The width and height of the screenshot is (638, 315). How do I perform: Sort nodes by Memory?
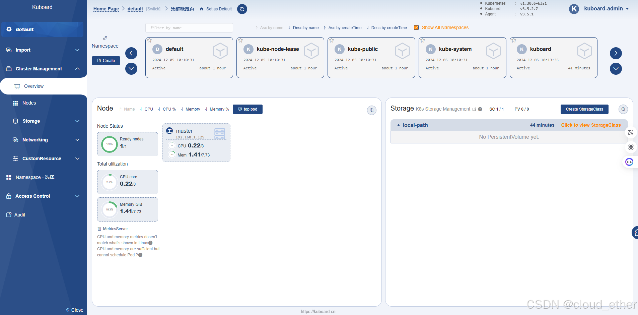click(190, 109)
